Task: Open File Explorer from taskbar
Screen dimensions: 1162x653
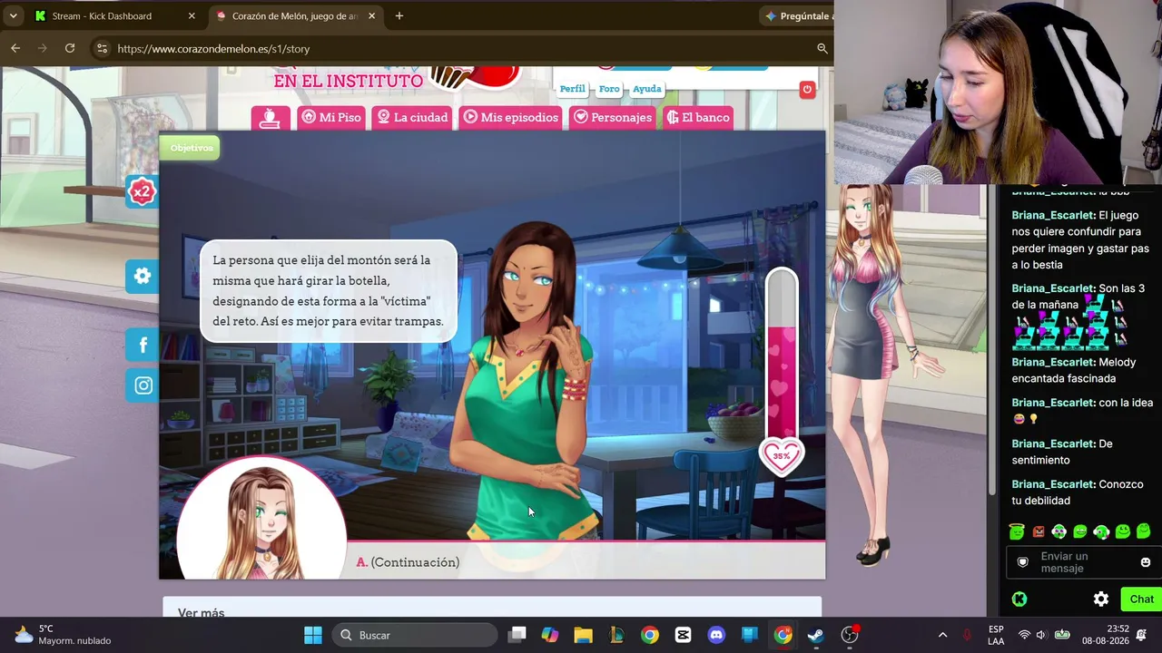Action: (583, 635)
